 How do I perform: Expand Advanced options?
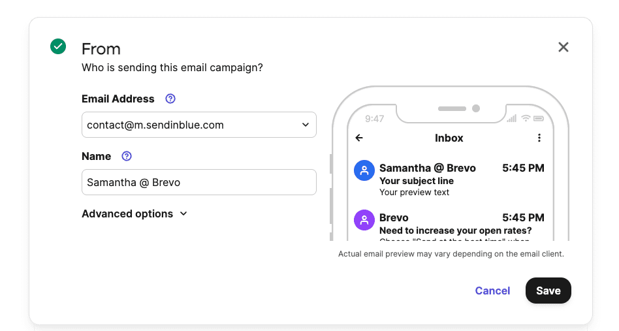(135, 214)
